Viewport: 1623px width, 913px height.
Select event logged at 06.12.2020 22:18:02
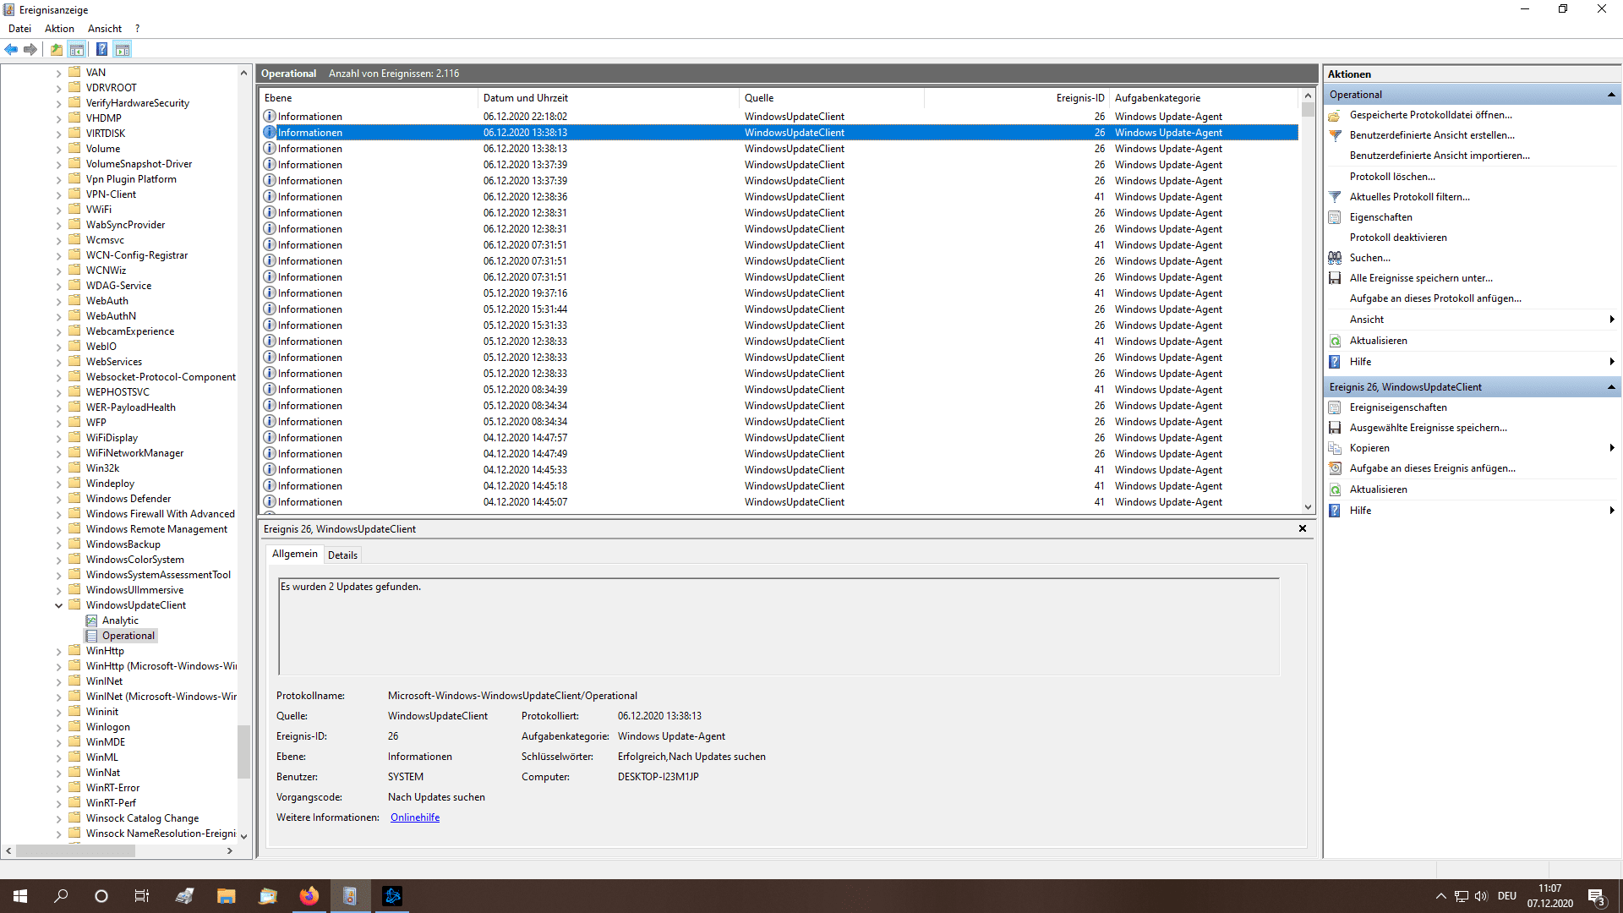[779, 117]
